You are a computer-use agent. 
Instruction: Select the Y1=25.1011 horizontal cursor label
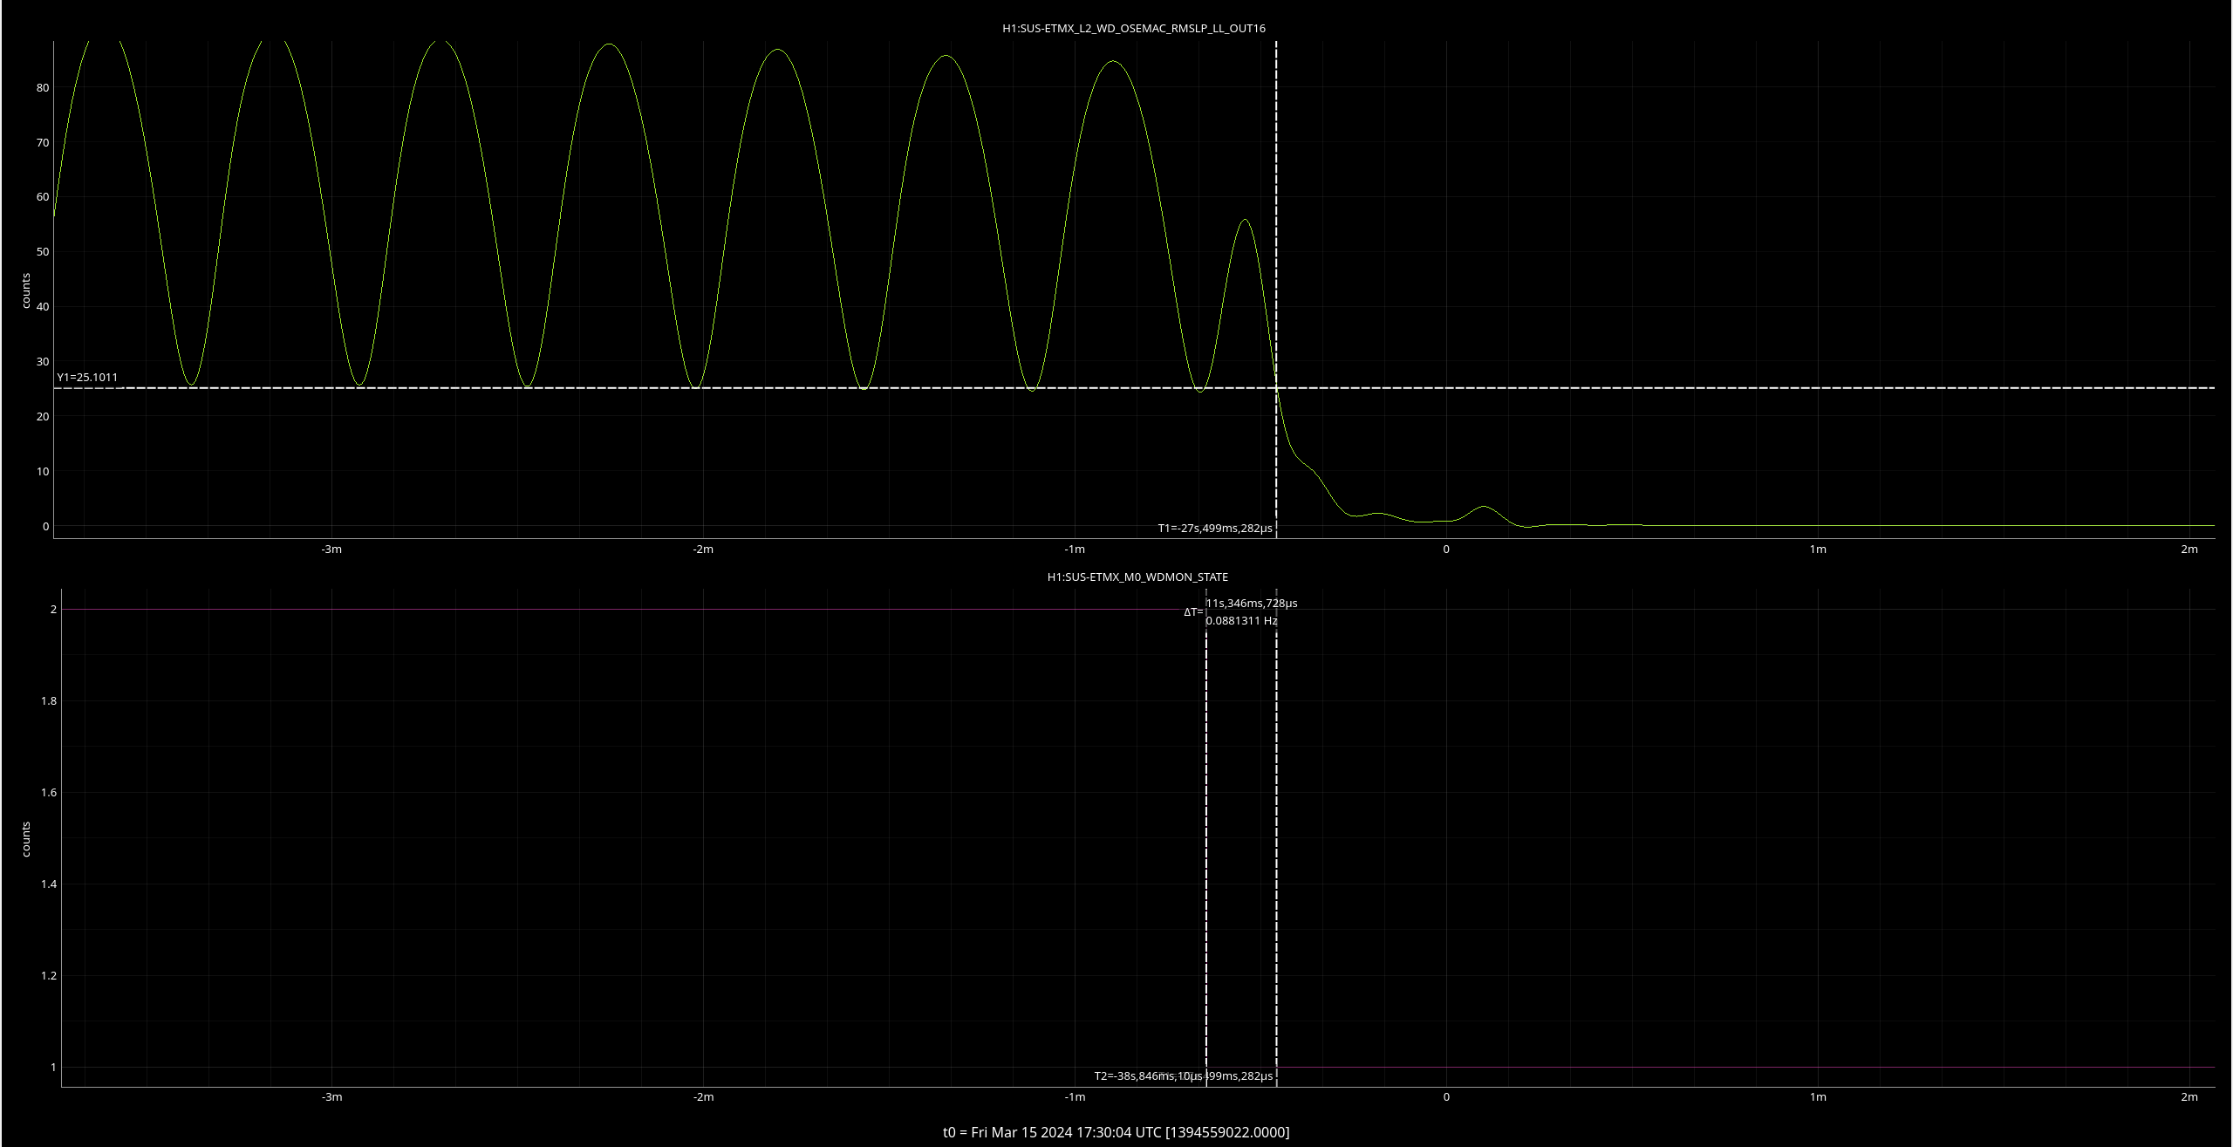pyautogui.click(x=87, y=378)
